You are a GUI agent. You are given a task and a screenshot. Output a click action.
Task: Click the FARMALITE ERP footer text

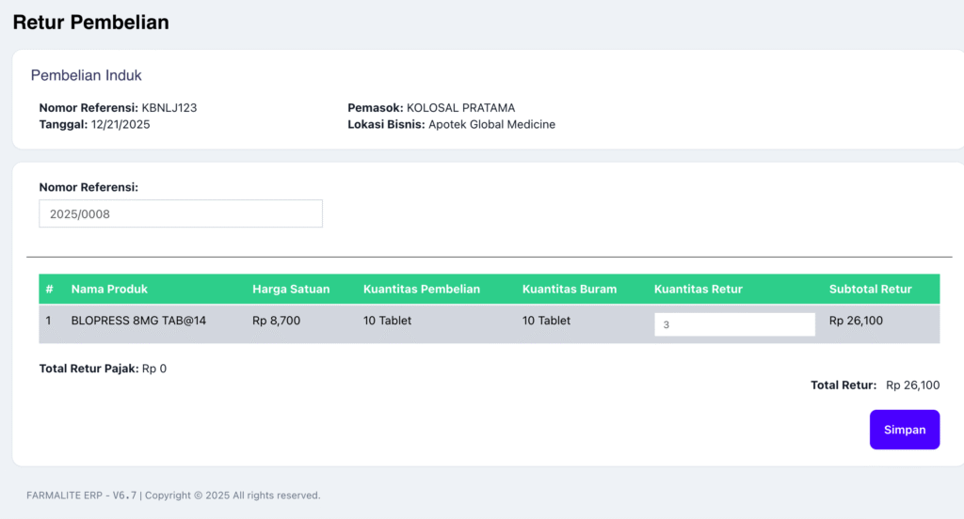click(65, 495)
